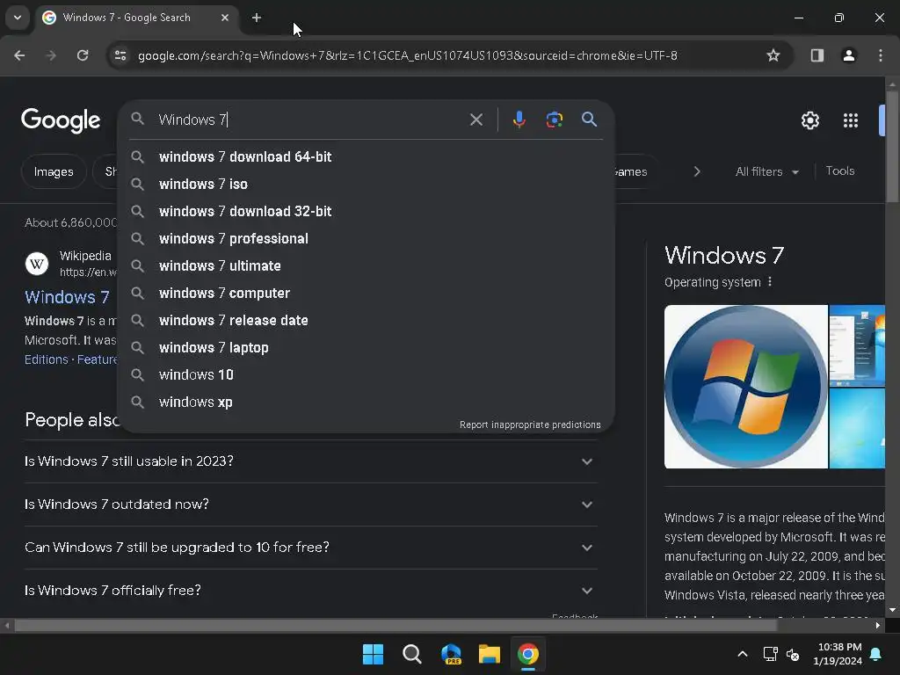Expand Is Windows 7 still usable in 2023?
This screenshot has width=900, height=675.
click(x=310, y=461)
